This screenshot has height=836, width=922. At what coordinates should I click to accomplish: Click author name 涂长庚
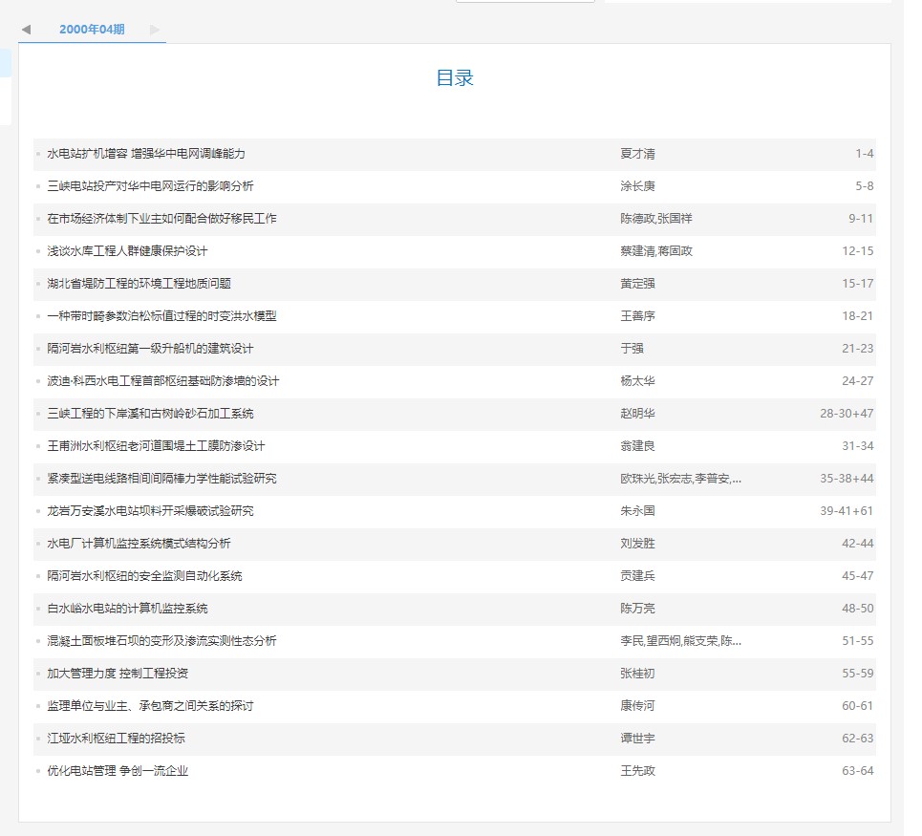coord(637,186)
